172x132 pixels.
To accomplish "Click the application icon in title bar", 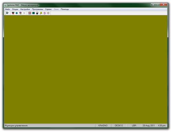I will (6, 5).
